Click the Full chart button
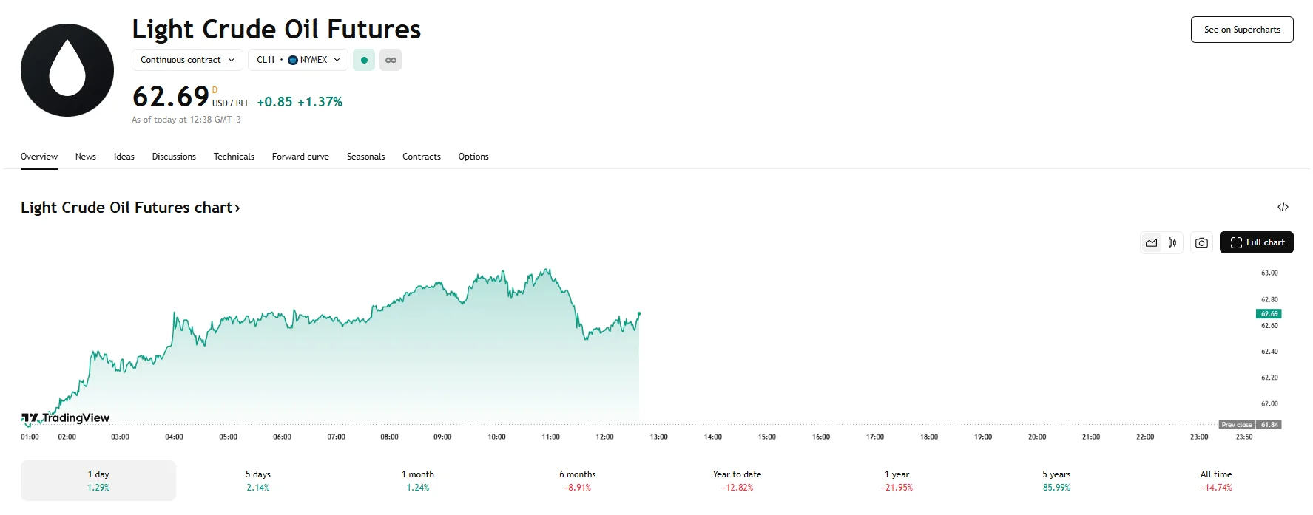The width and height of the screenshot is (1313, 515). [x=1257, y=242]
